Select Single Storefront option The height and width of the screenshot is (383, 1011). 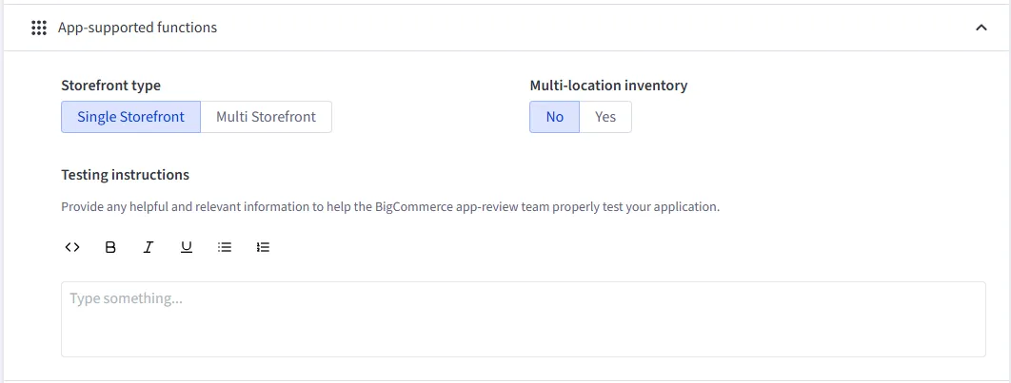pyautogui.click(x=130, y=117)
